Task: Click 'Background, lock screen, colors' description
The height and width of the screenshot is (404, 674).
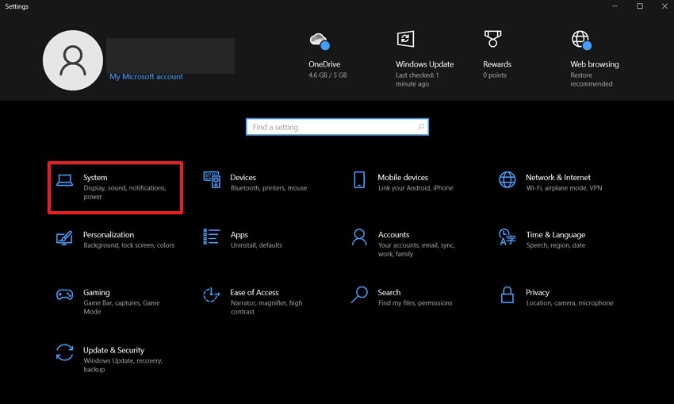Action: (x=129, y=245)
